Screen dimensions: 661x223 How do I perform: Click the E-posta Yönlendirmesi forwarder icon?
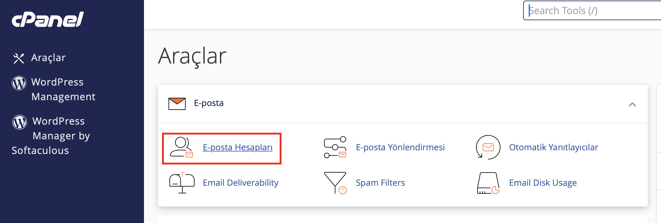pyautogui.click(x=335, y=147)
